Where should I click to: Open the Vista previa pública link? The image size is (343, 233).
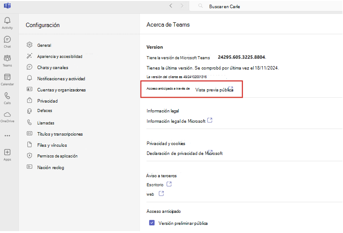(x=214, y=90)
